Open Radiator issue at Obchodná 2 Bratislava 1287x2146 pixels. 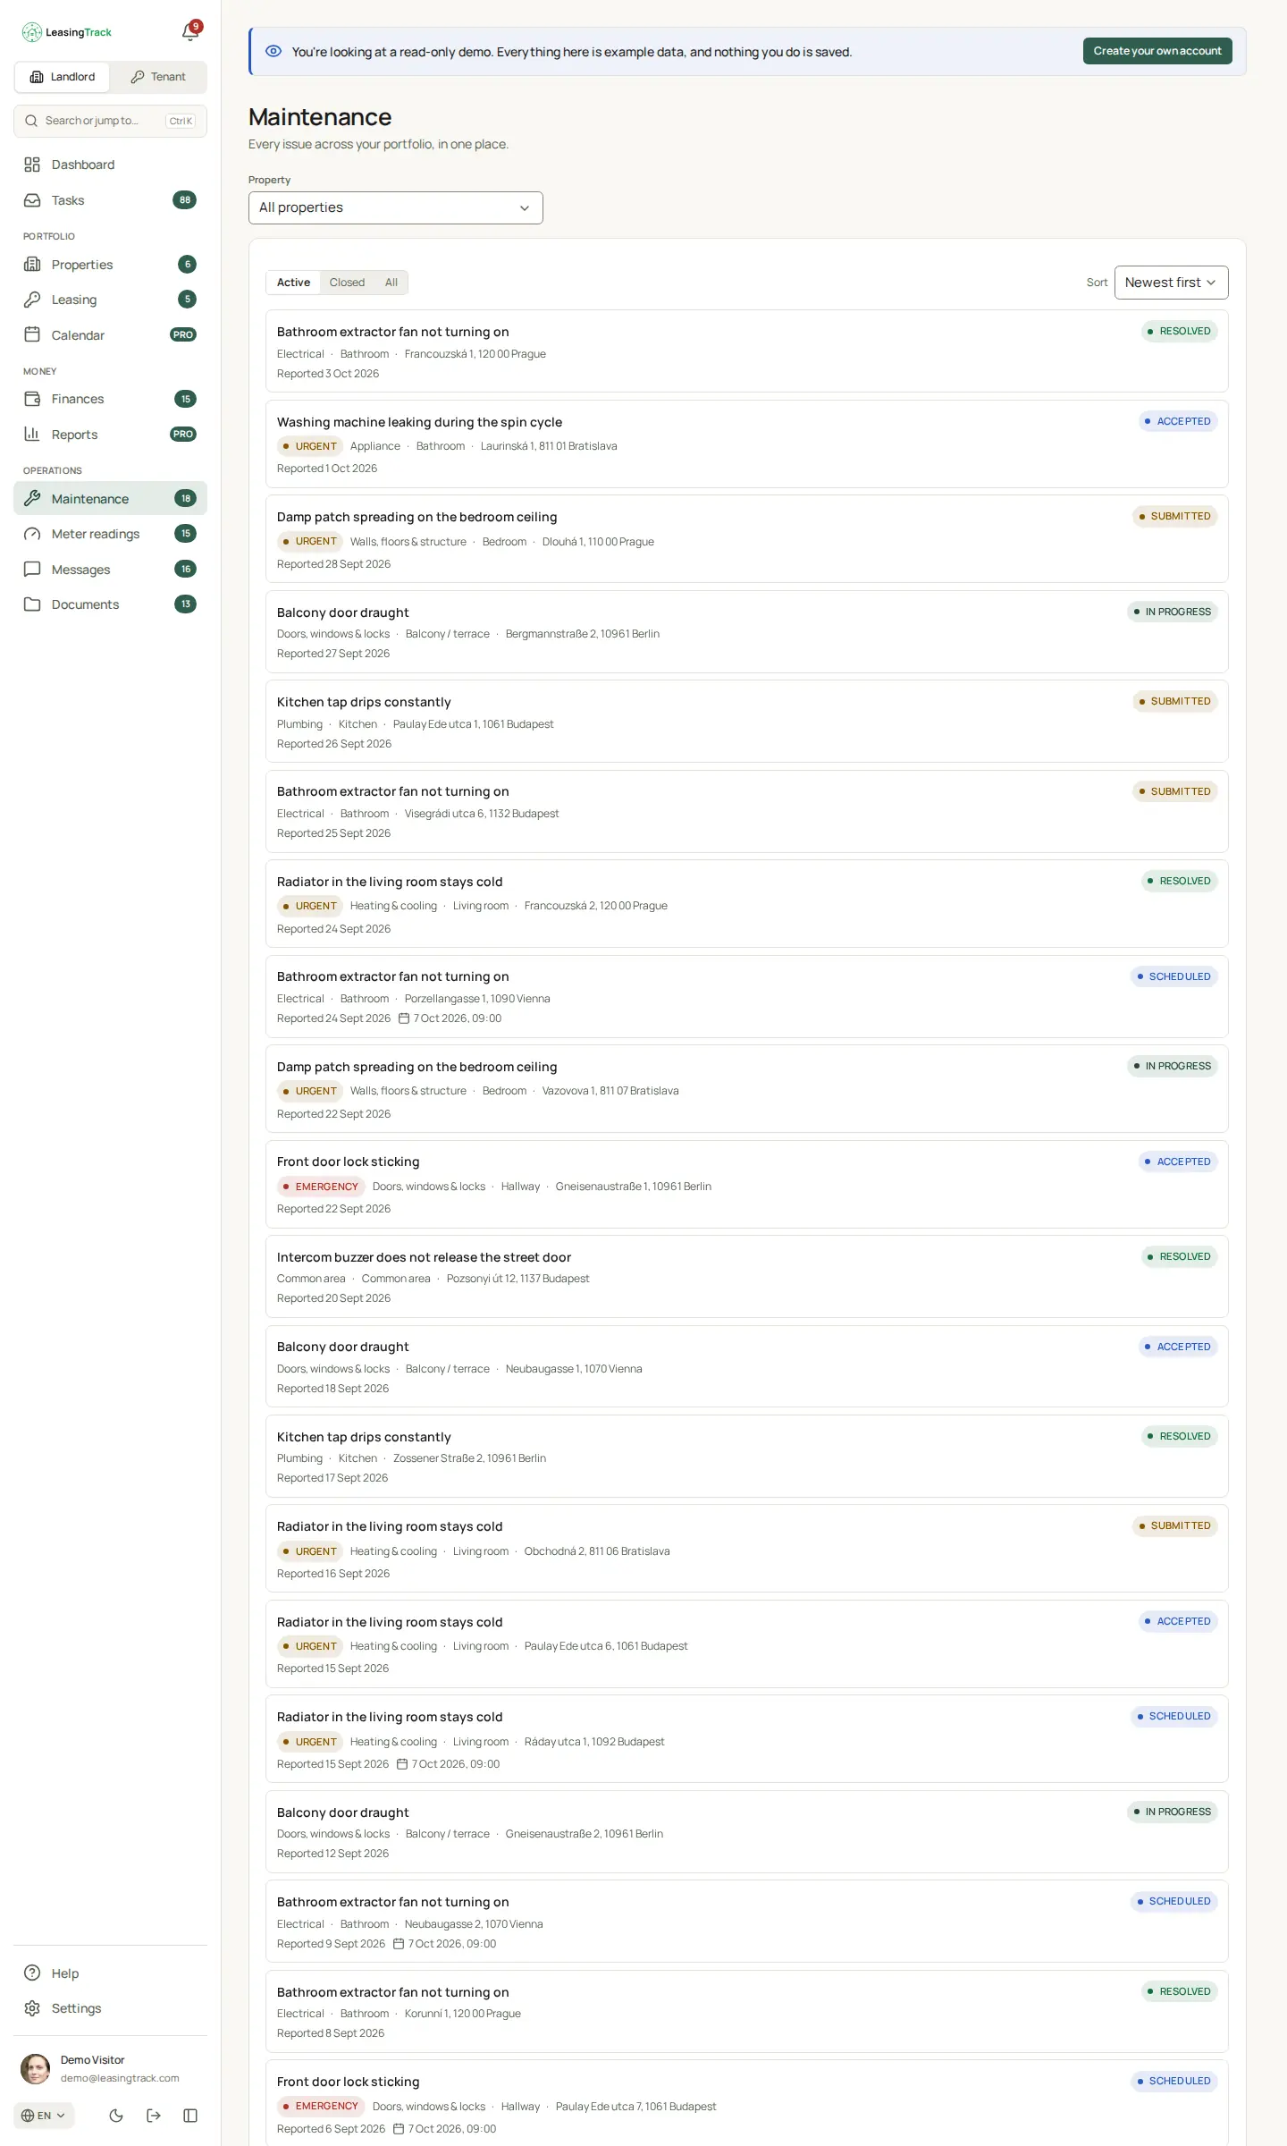[x=747, y=1548]
